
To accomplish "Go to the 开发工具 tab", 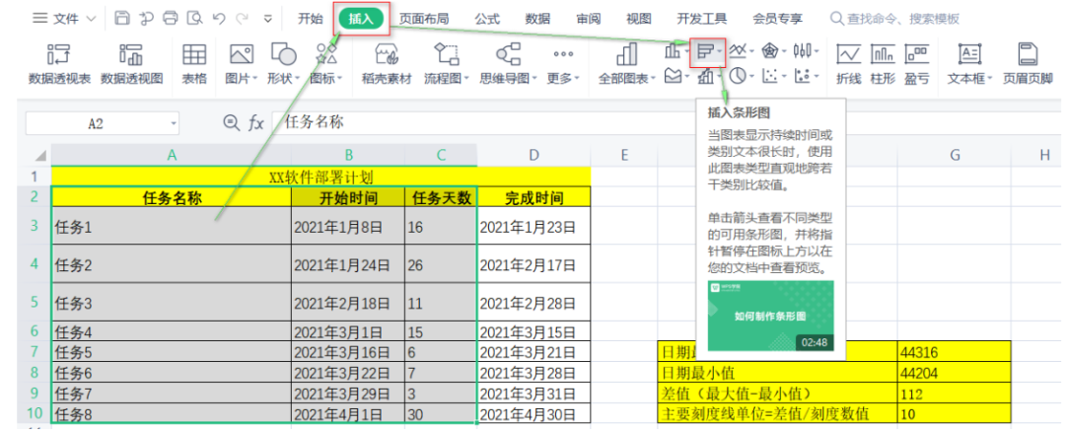I will (701, 19).
